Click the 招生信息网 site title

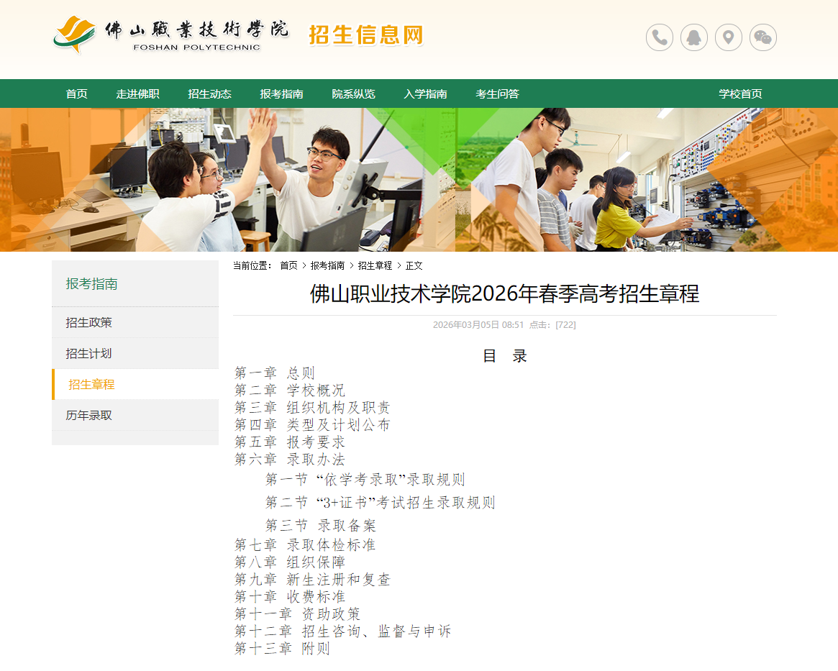[x=365, y=35]
